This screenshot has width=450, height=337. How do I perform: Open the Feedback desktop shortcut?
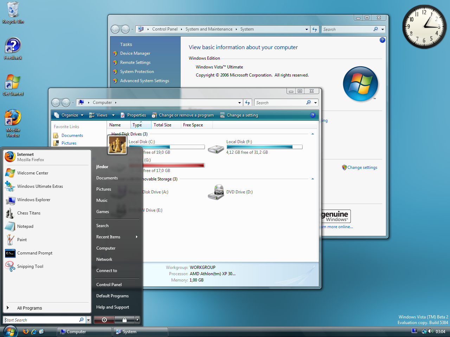pos(13,48)
